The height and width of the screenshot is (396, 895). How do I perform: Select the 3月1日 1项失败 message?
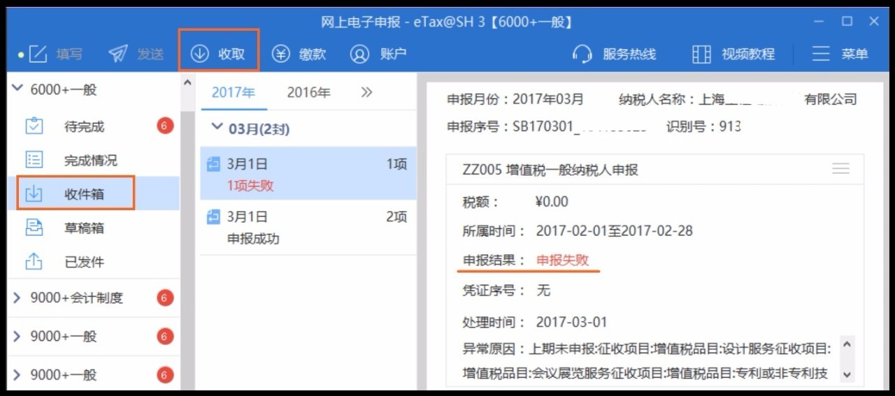click(308, 173)
